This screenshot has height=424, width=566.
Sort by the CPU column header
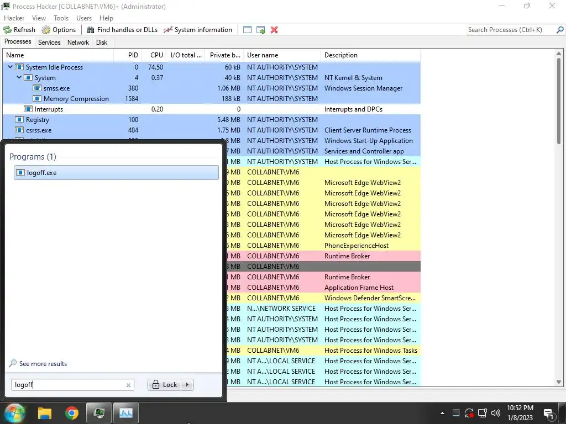(x=154, y=55)
